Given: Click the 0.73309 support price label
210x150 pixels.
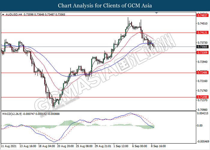Looking at the screenshot, I should tap(202, 52).
